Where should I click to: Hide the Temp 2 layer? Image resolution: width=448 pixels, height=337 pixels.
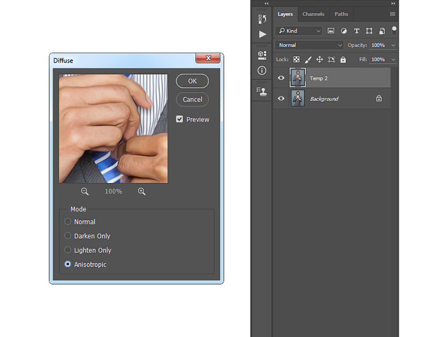coord(281,78)
